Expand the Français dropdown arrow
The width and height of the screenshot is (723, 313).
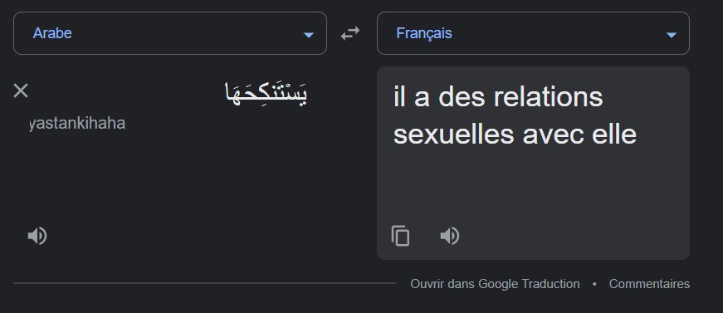(x=672, y=35)
